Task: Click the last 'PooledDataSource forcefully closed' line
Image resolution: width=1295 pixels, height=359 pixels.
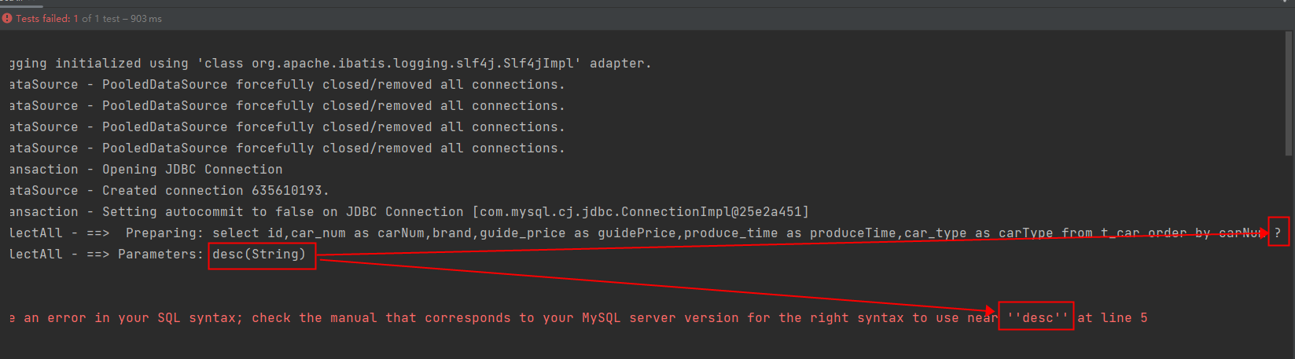Action: click(288, 148)
